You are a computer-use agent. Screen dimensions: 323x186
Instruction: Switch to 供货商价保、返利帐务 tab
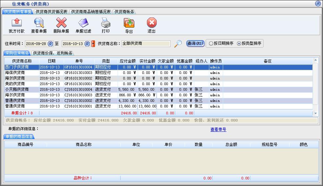point(53,53)
